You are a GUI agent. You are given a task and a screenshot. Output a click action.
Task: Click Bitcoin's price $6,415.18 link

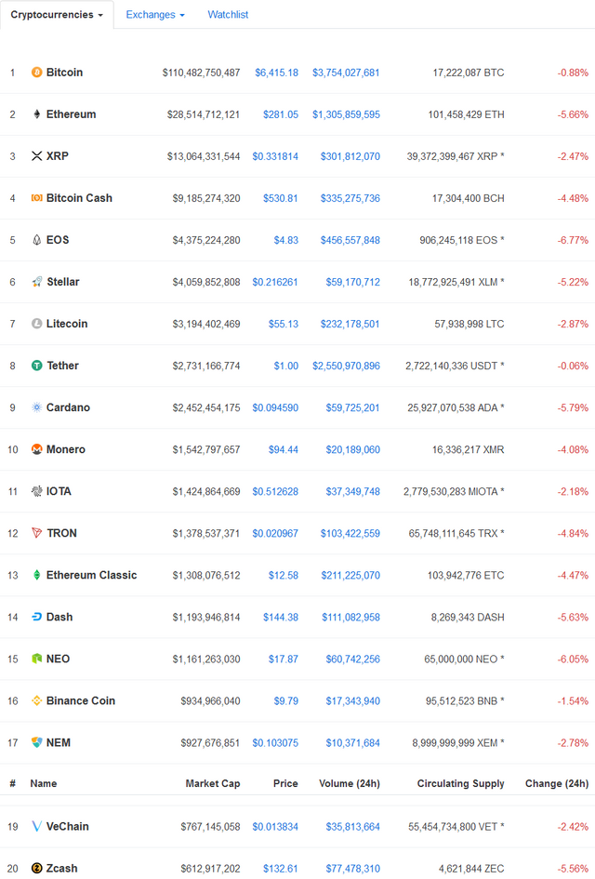point(277,73)
